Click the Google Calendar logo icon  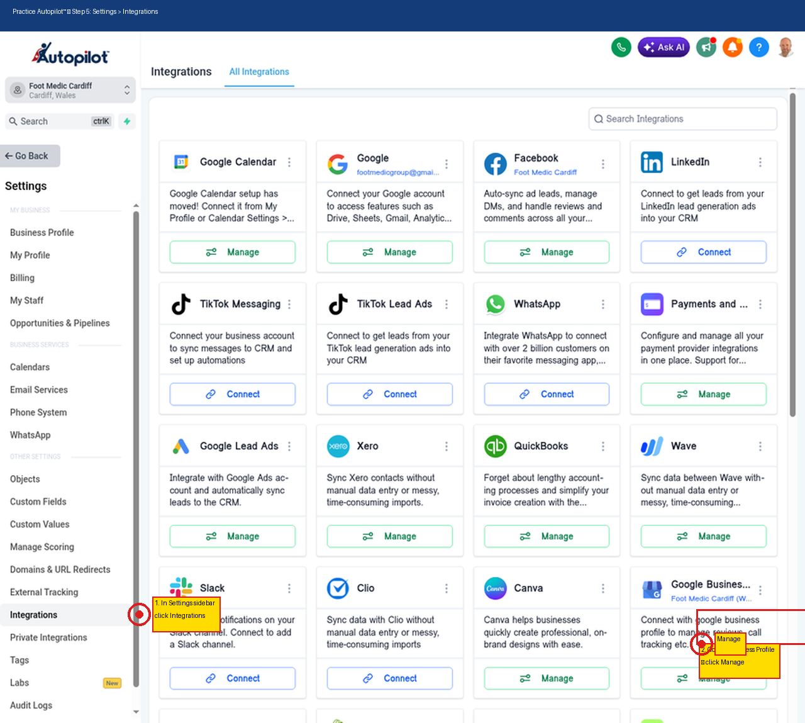point(181,162)
